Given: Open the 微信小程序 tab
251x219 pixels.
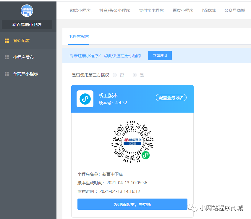Looking at the screenshot, I should [x=80, y=10].
